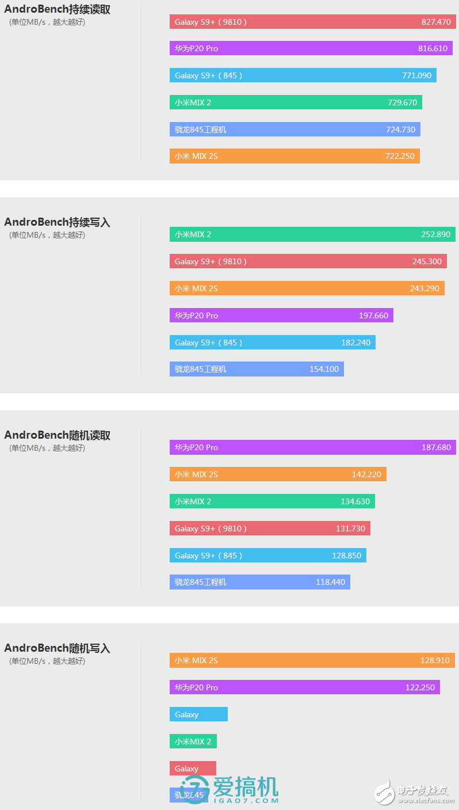The height and width of the screenshot is (810, 459).
Task: Click the Galaxy S9+ (9810) bar showing 131.730
Action: coord(270,528)
